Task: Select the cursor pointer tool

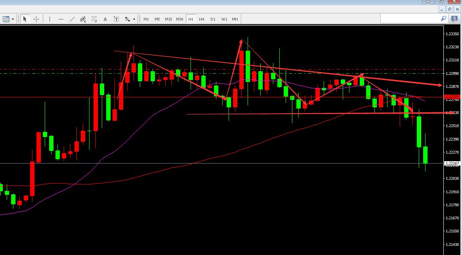Action: pos(25,19)
